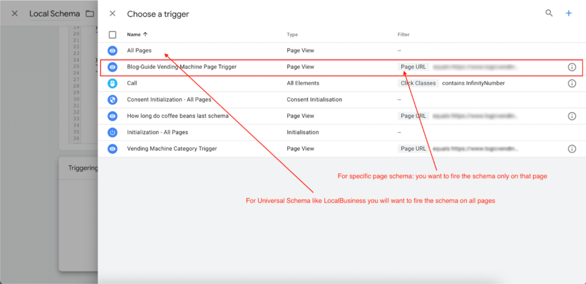
Task: Click the Click Classes filter chip
Action: pyautogui.click(x=418, y=83)
